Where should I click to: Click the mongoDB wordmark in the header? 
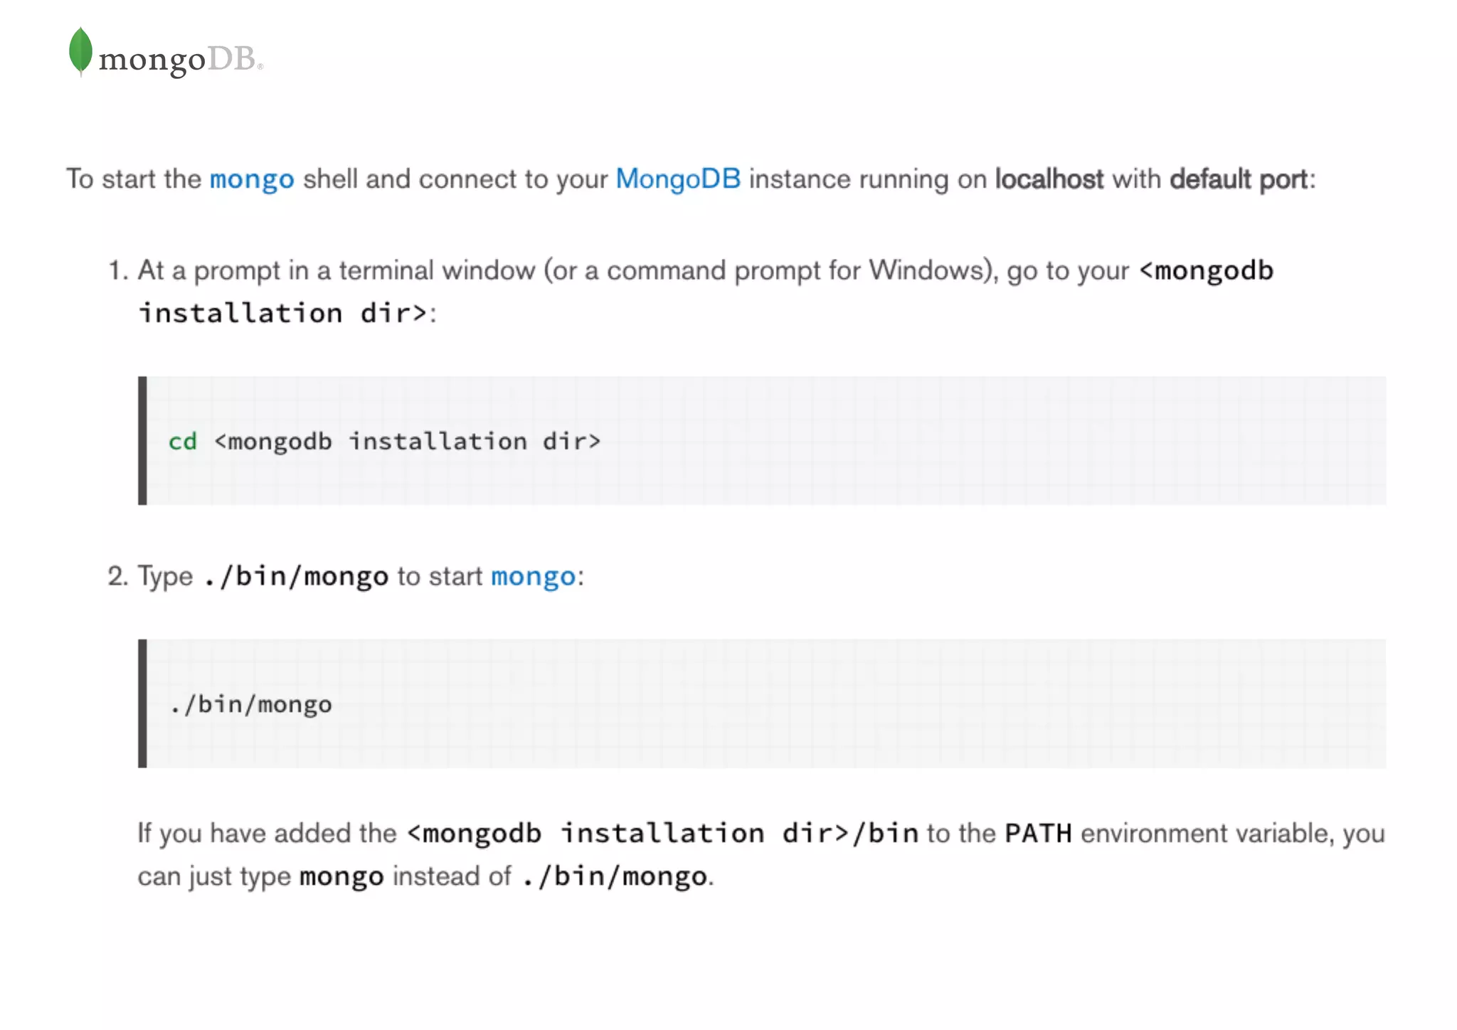(178, 60)
